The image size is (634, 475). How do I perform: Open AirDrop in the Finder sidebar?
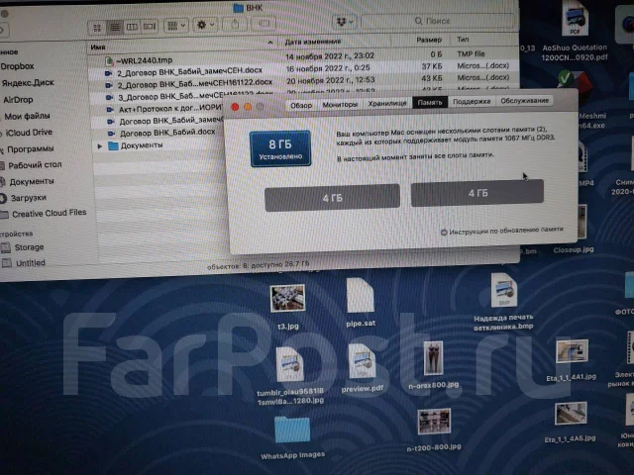(x=18, y=99)
